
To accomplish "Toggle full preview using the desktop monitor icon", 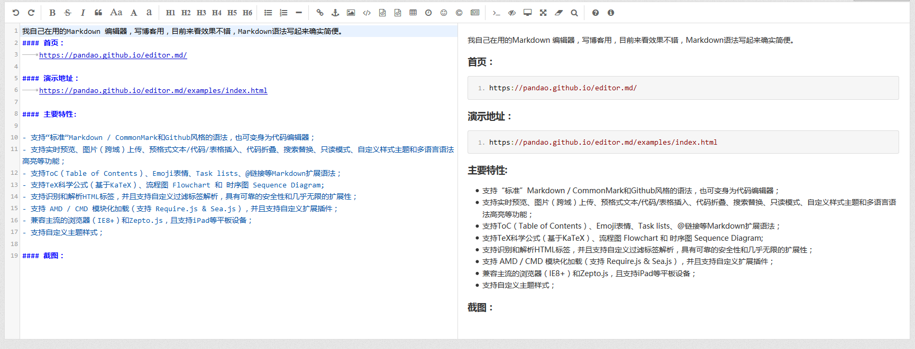I will coord(527,13).
